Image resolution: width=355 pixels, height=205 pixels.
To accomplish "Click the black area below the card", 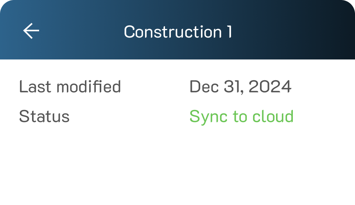I will point(177,176).
